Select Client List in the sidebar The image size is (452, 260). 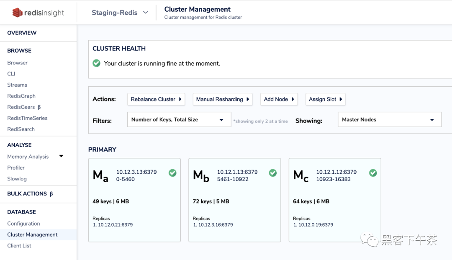(19, 246)
